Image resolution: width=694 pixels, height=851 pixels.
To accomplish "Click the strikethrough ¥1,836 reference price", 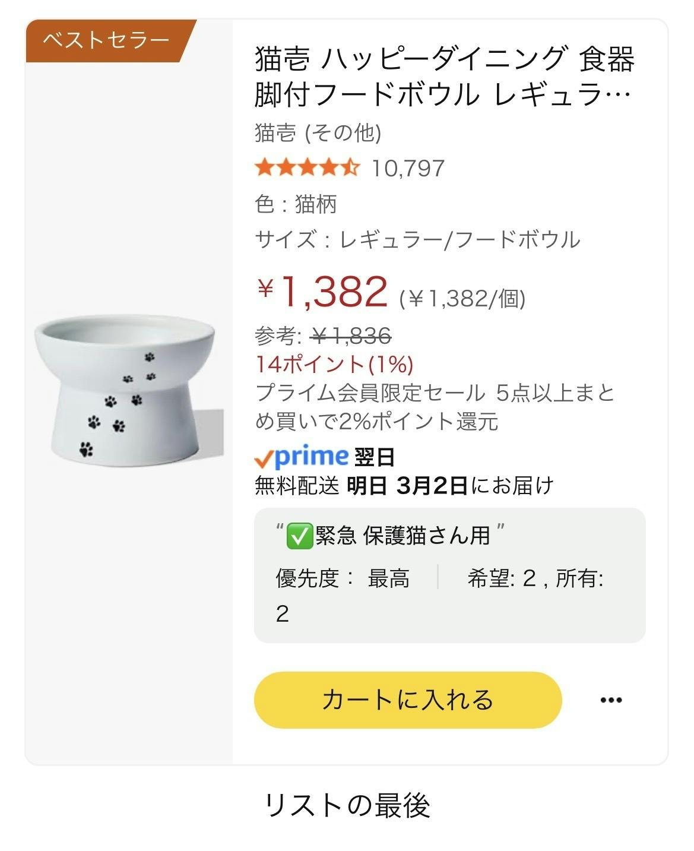I will (351, 337).
